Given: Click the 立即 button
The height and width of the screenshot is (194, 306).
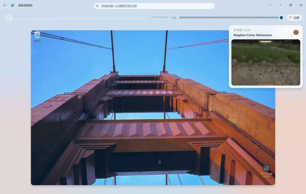Looking at the screenshot, I should [x=294, y=18].
